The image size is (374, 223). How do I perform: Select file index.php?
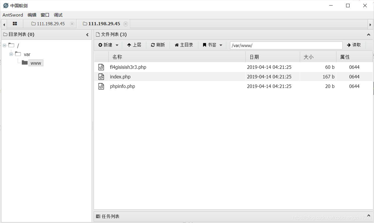click(x=120, y=77)
